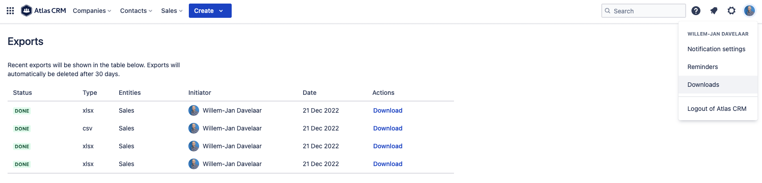Expand the Companies dropdown menu
This screenshot has height=183, width=762.
pyautogui.click(x=92, y=11)
